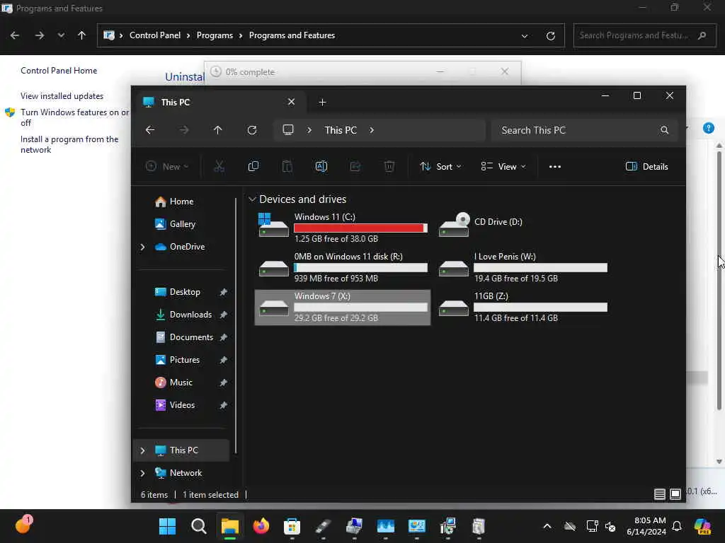This screenshot has width=725, height=543.
Task: Go back in This PC window
Action: 150,130
